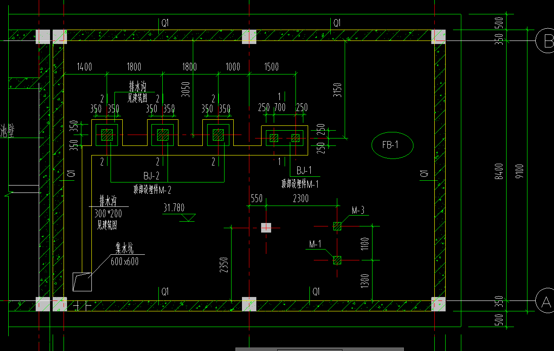Select the hatched M-3 embed square
The width and height of the screenshot is (554, 351).
pos(337,226)
